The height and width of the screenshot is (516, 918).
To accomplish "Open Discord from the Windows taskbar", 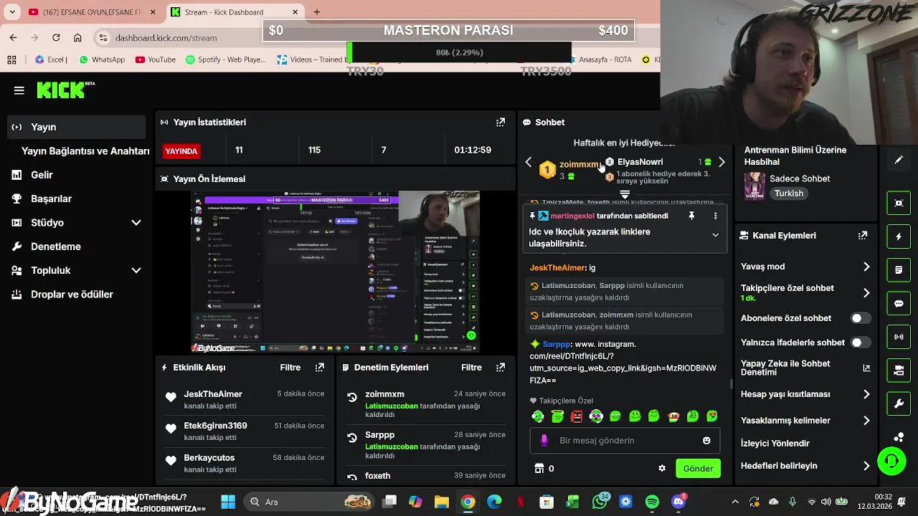I will click(x=678, y=502).
